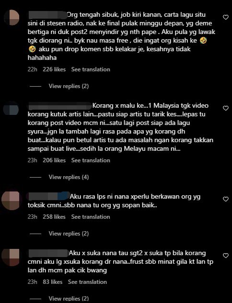Open the profile avatar of the first commenter
Viewport: 232px width, 303px height.
(12, 18)
